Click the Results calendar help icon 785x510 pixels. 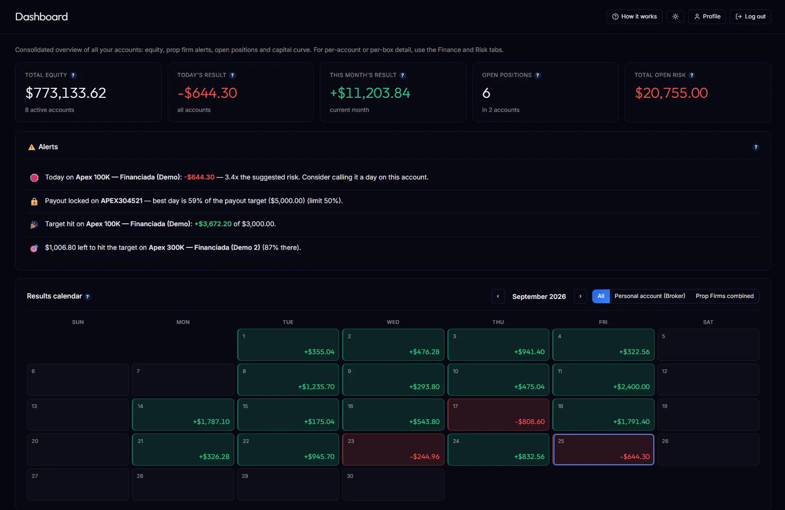[x=87, y=297]
